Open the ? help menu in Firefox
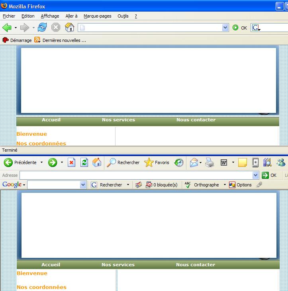Screen dimensions: 288x291 [x=136, y=16]
